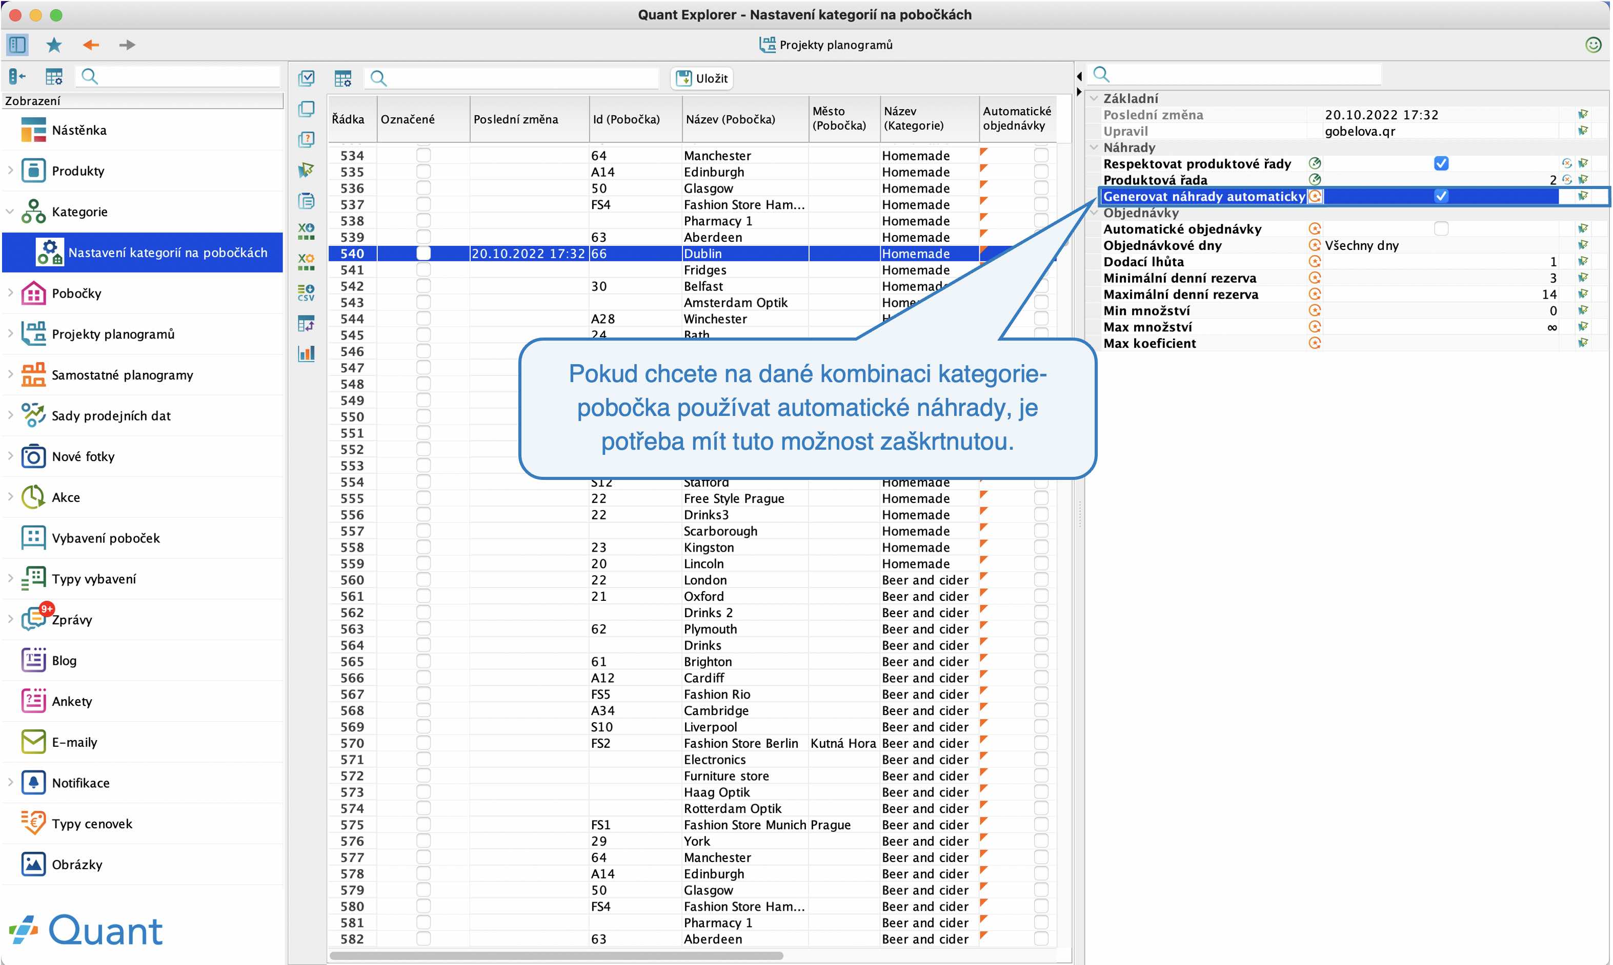This screenshot has width=1613, height=965.
Task: Sort by Poslední změna column header
Action: coord(529,119)
